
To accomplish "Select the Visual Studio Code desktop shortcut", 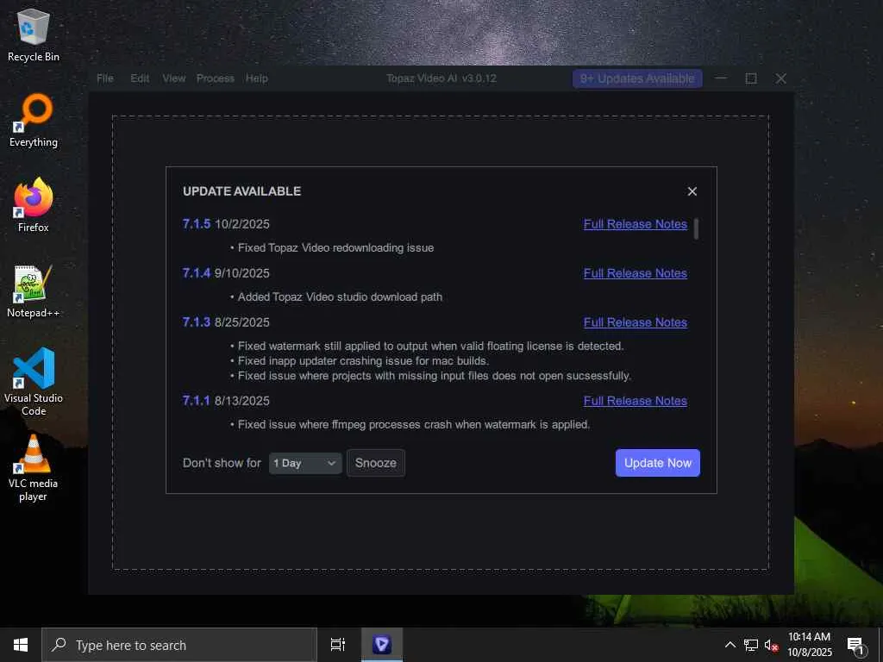I will coord(34,382).
